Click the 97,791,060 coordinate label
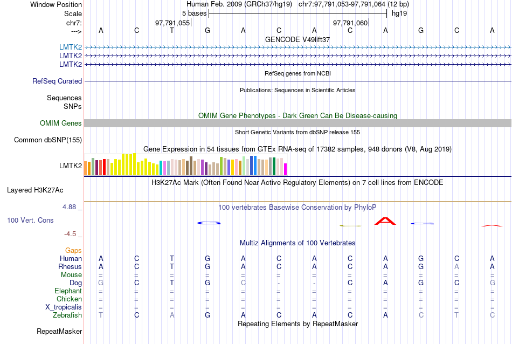The image size is (512, 344). [x=350, y=23]
